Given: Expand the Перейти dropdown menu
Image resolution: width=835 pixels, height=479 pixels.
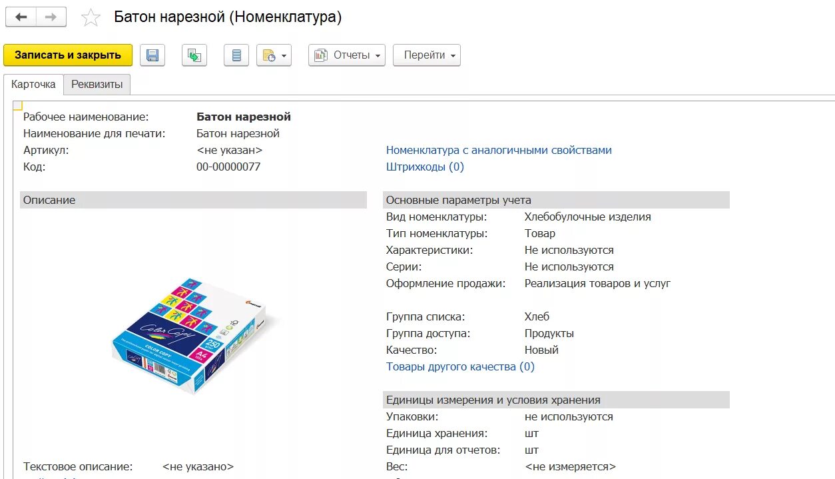Looking at the screenshot, I should point(426,55).
